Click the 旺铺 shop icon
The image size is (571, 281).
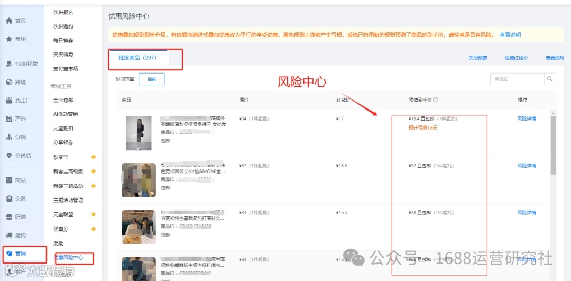pyautogui.click(x=9, y=217)
